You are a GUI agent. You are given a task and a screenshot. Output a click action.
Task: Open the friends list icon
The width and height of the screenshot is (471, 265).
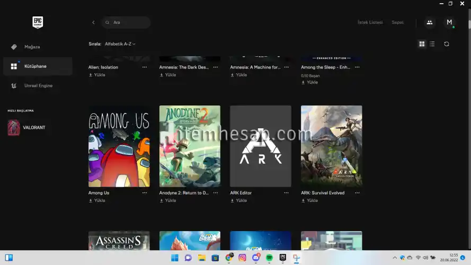[x=429, y=22]
